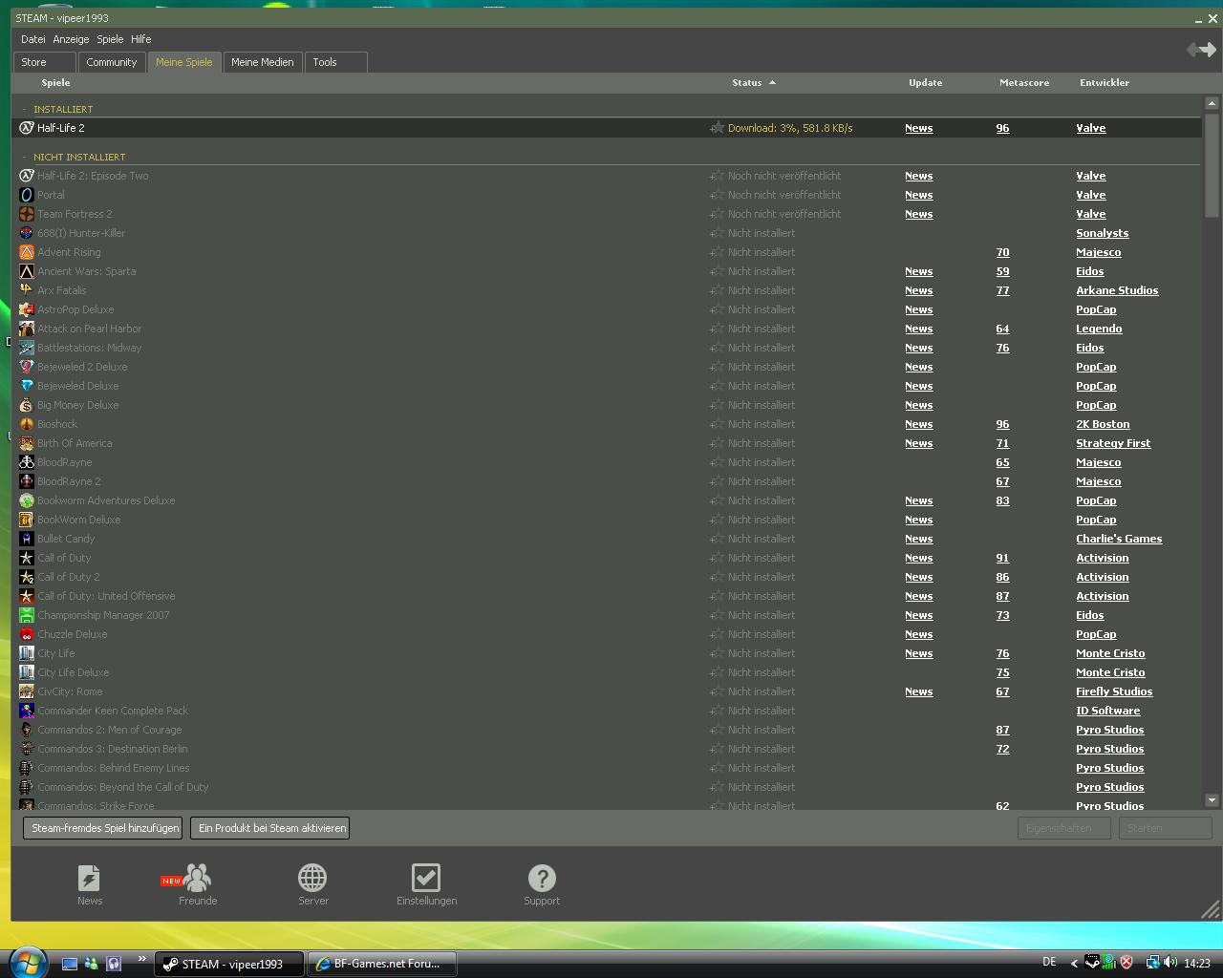Click the Attack on Pearl Harbor icon
The image size is (1223, 978).
coord(27,329)
